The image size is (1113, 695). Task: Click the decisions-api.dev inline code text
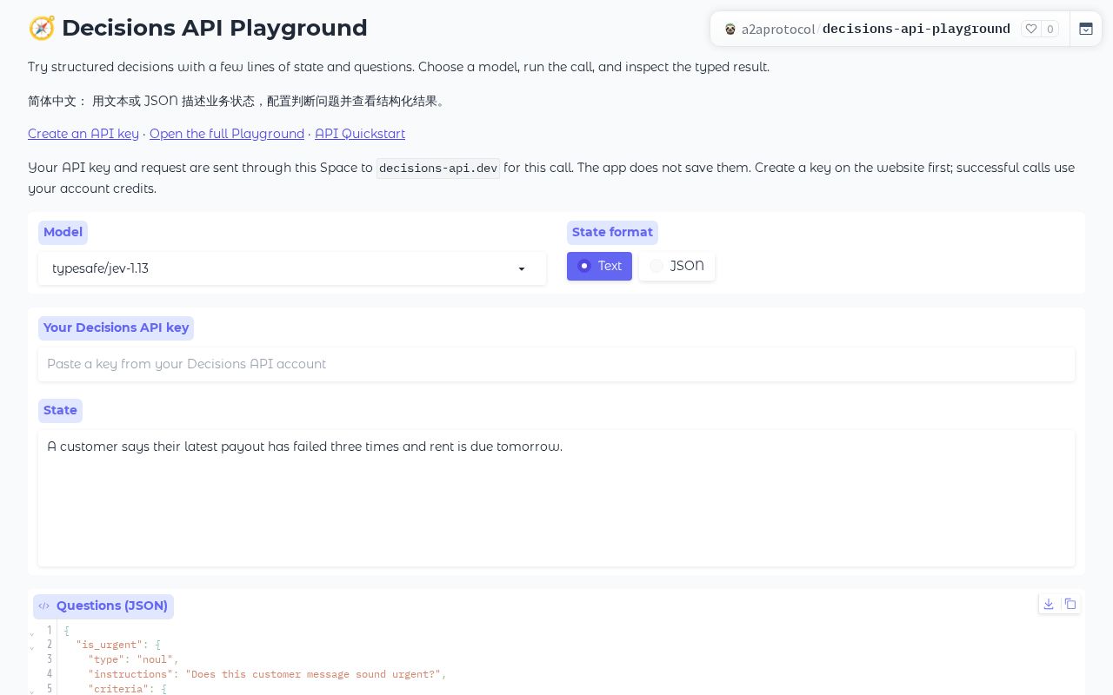pos(438,169)
